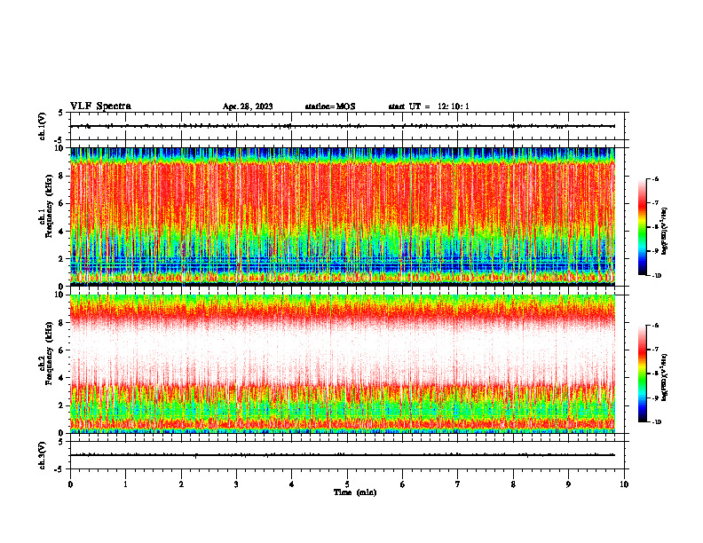Select the date text "Apr. 28, 2023"
The image size is (703, 543).
pyautogui.click(x=248, y=106)
